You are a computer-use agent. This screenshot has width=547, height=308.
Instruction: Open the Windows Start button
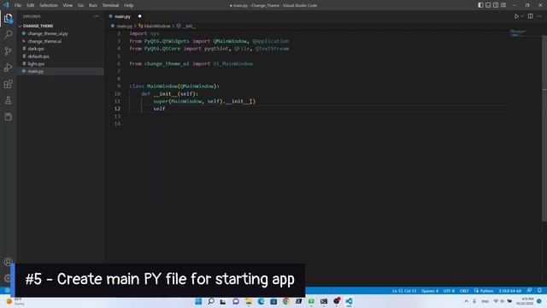click(x=198, y=301)
